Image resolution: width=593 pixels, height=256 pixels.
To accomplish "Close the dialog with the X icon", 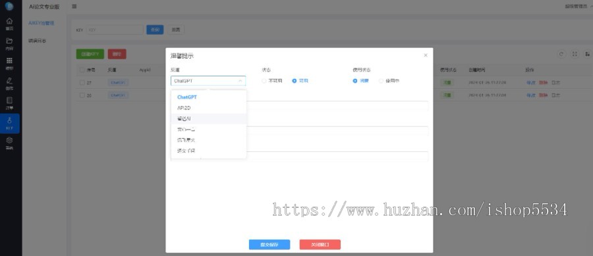I will [426, 55].
